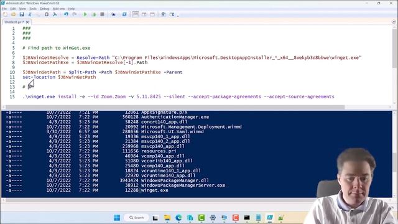The image size is (398, 224).
Task: Redo the last undone edit
Action: tap(75, 14)
